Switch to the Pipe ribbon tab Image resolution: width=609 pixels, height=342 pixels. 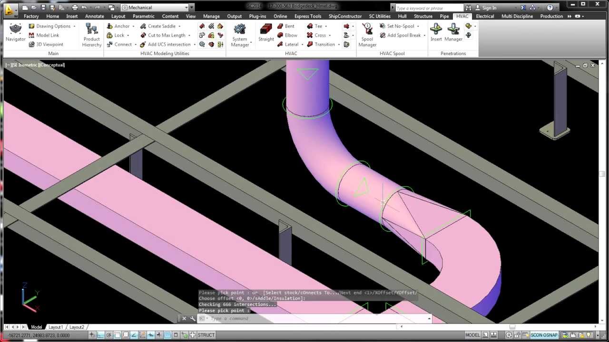[444, 16]
